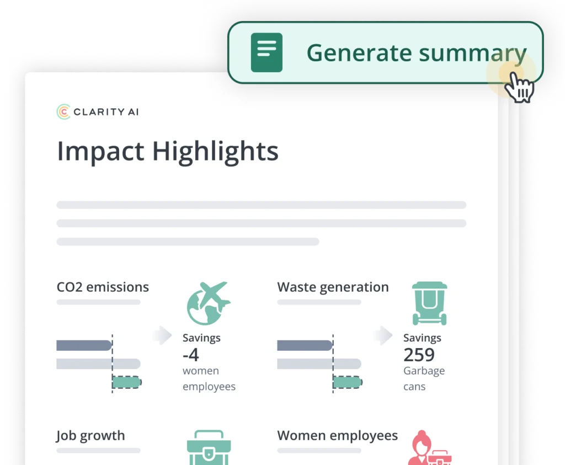Click the airplane globe icon
565x465 pixels.
tap(208, 303)
